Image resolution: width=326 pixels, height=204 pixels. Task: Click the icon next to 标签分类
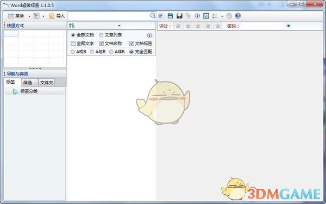pyautogui.click(x=15, y=91)
